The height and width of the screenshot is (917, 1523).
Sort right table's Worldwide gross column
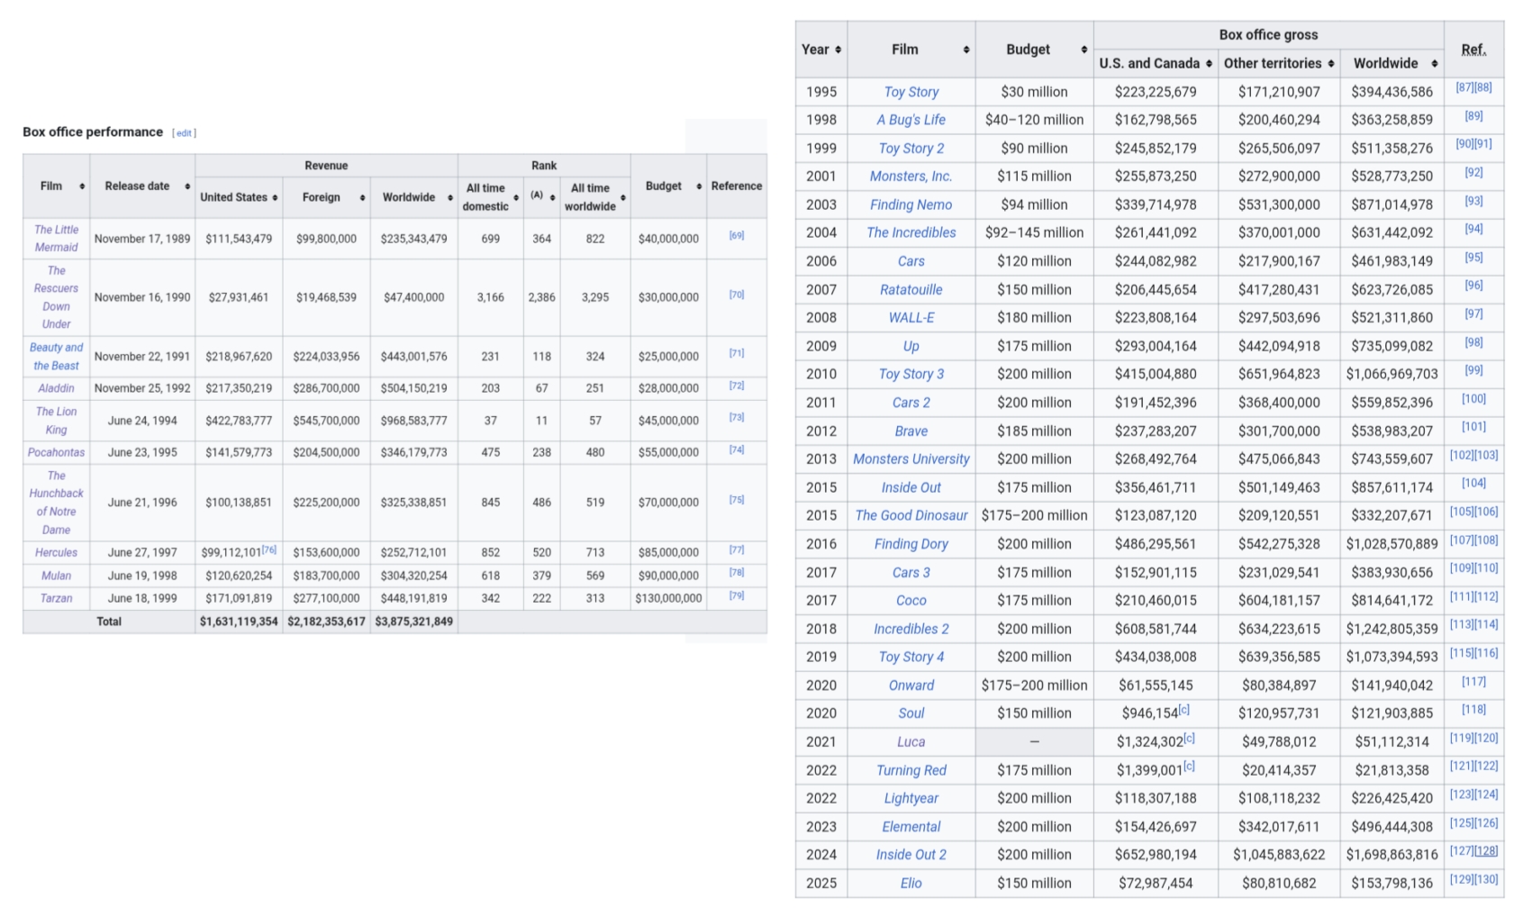(1435, 63)
